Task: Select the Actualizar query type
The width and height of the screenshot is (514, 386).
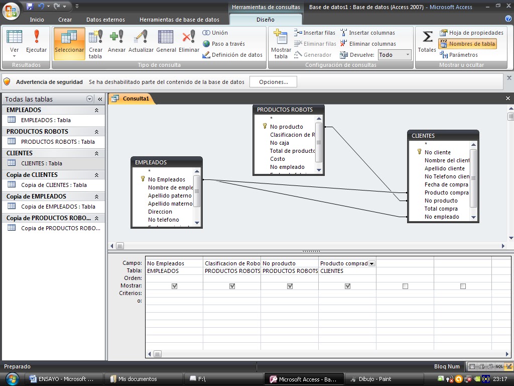Action: click(141, 41)
